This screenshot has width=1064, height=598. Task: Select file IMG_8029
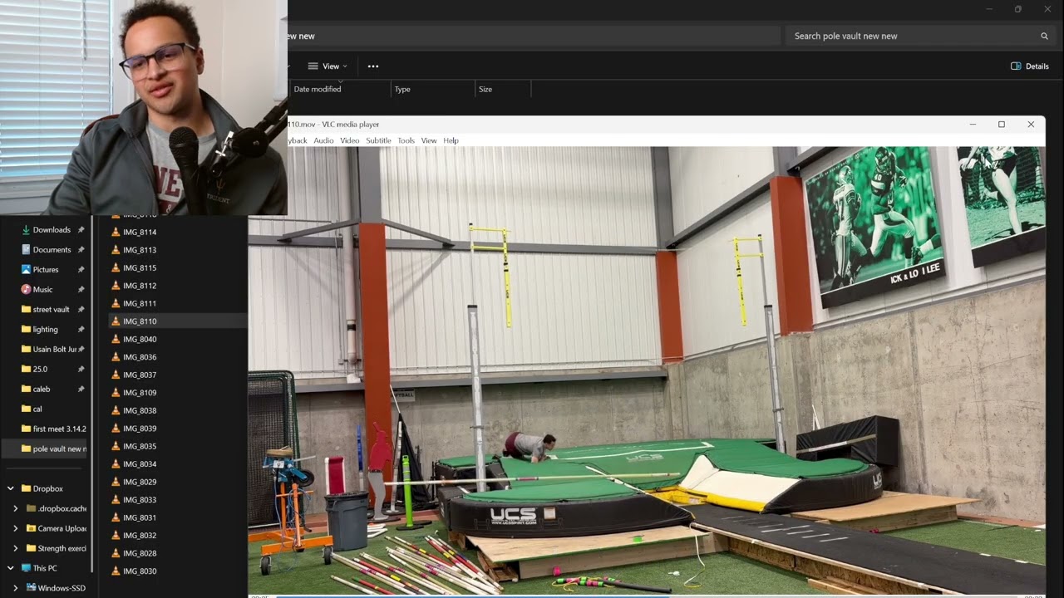pyautogui.click(x=140, y=482)
